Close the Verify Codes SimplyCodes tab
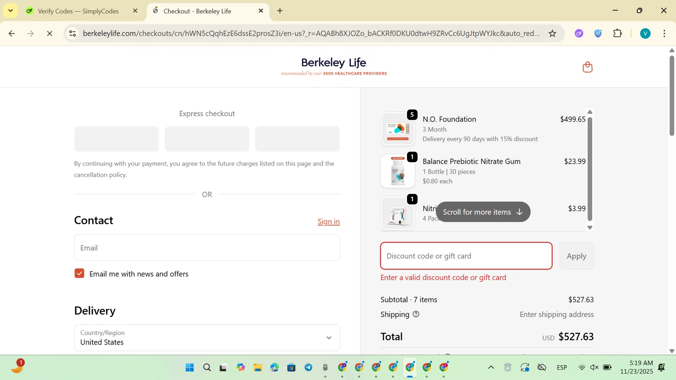Screen dimensions: 676x380 click(135, 11)
